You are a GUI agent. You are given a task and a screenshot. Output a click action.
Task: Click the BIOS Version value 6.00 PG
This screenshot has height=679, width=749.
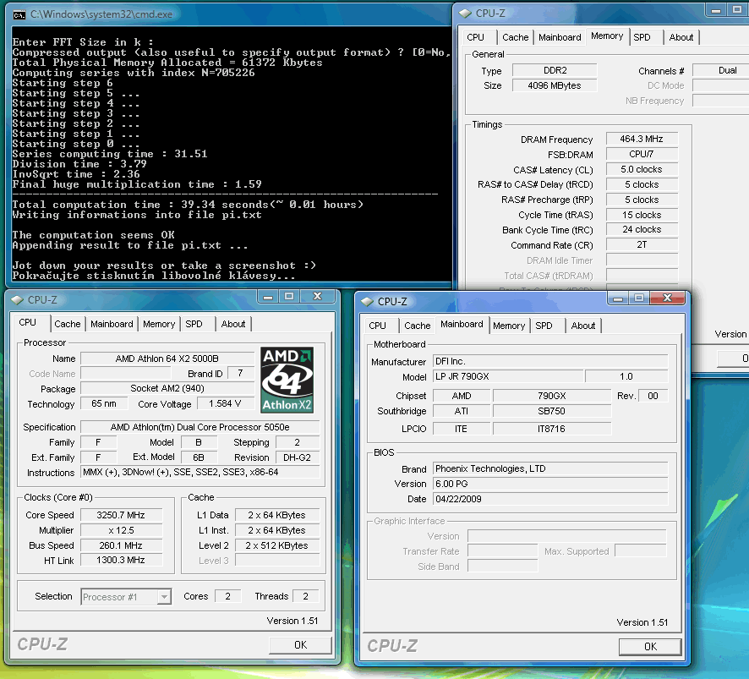pos(550,484)
